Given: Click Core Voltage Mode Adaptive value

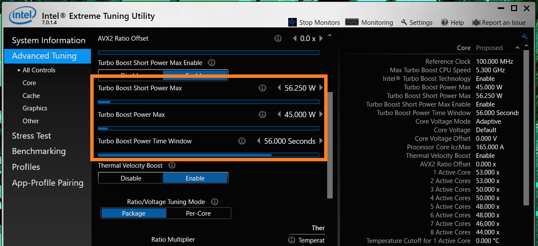Looking at the screenshot, I should (488, 122).
